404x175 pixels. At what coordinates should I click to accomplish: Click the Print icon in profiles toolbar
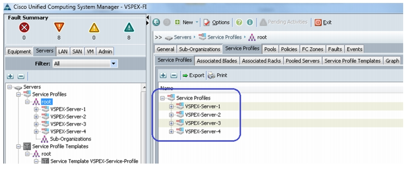tap(218, 75)
